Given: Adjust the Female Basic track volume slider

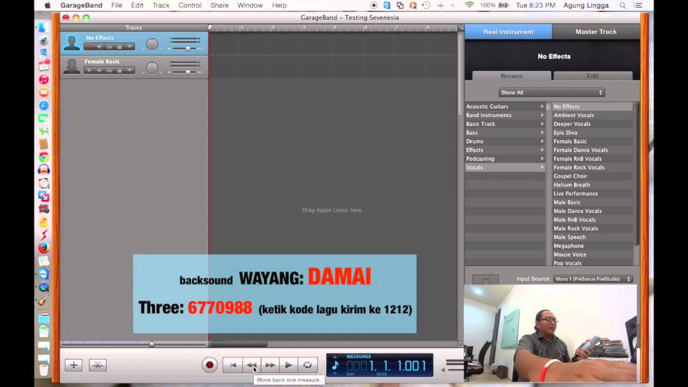Looking at the screenshot, I should point(188,72).
